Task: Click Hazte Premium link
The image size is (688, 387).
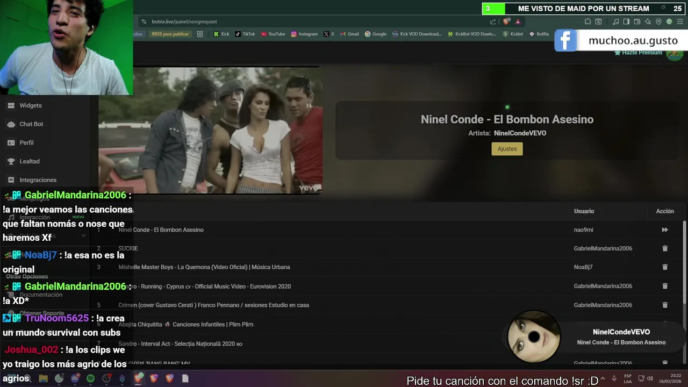Action: (639, 53)
